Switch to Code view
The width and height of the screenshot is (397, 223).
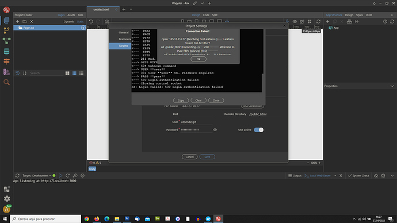206,15
